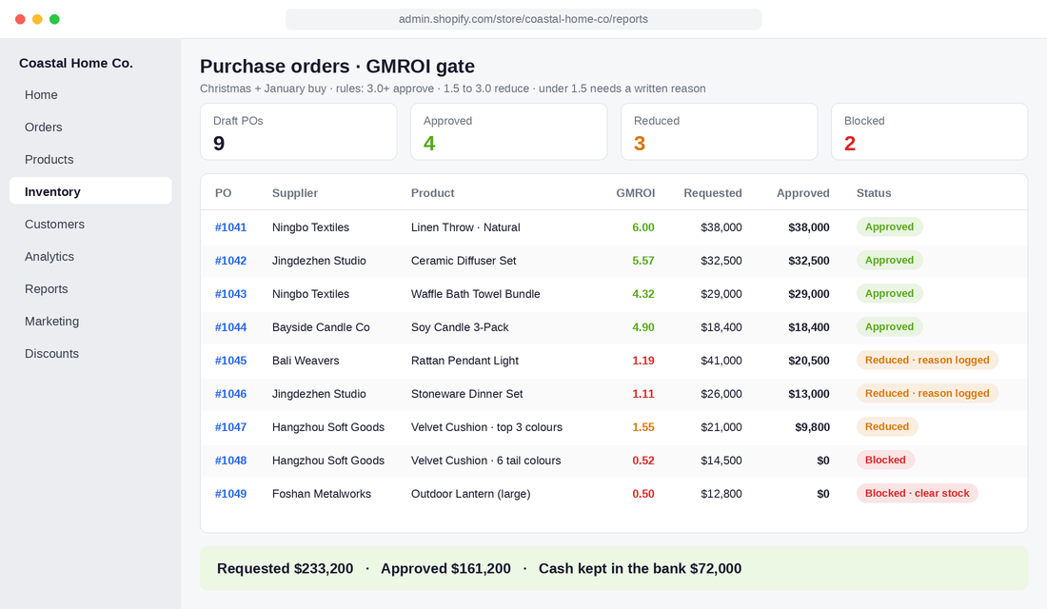Image resolution: width=1047 pixels, height=609 pixels.
Task: Open purchase order #1047
Action: coord(230,427)
